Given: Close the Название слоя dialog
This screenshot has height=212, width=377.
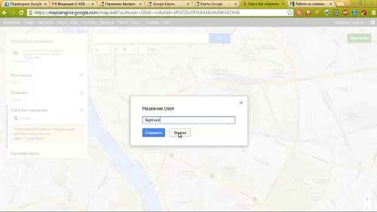Looking at the screenshot, I should (241, 103).
